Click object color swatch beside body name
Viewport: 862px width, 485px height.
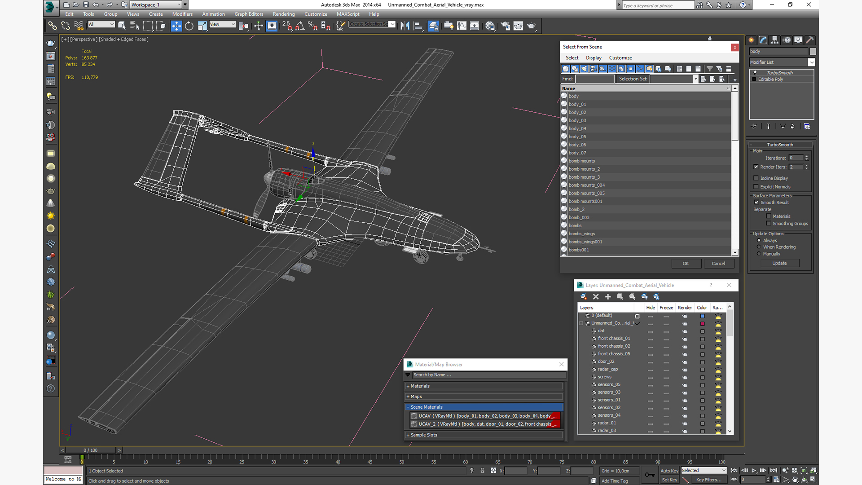tap(813, 52)
